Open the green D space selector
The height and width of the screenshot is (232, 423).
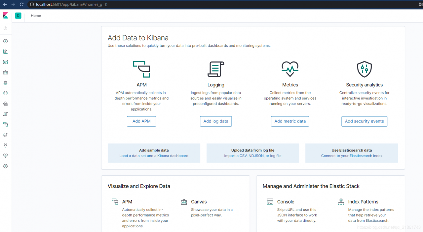pos(18,16)
